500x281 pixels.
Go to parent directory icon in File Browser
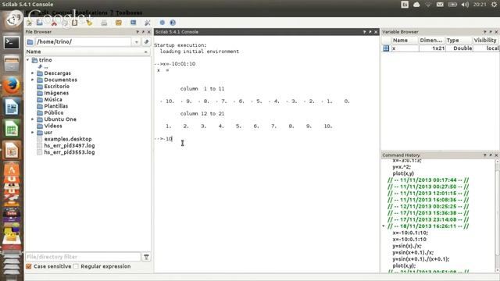(146, 41)
